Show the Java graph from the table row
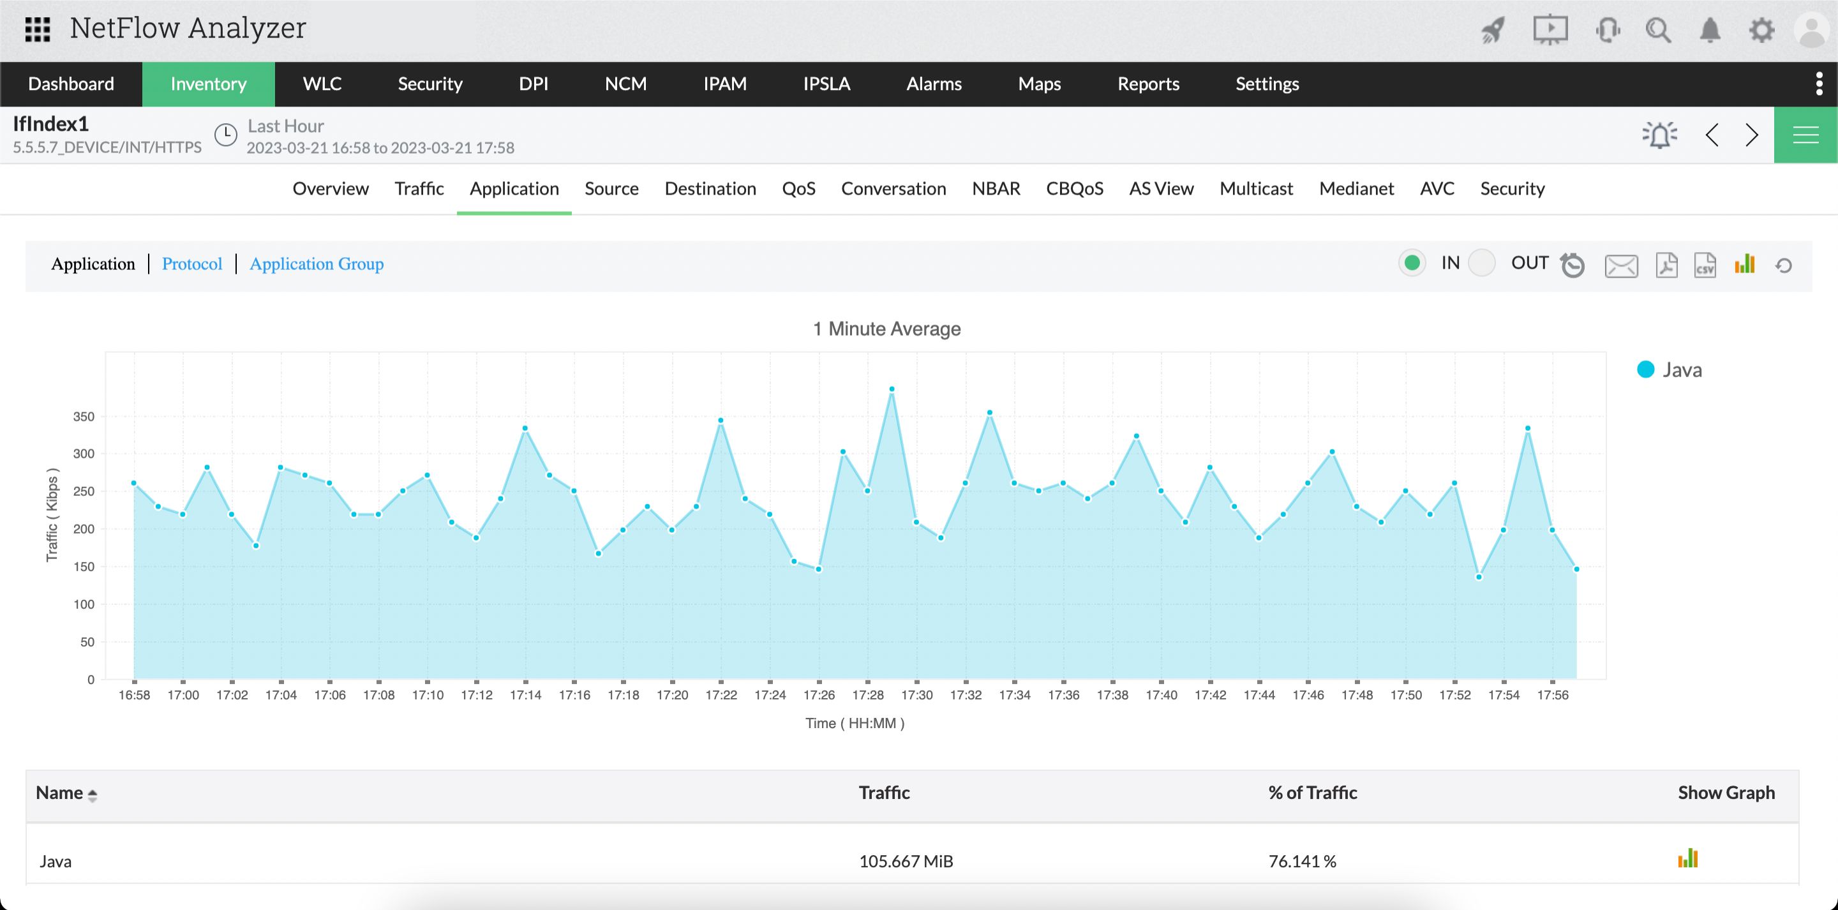 (x=1687, y=858)
